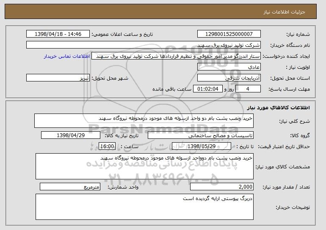Click the مهلت ارسال پاسخ label
Image resolution: width=326 pixels, height=230 pixels.
(289, 89)
